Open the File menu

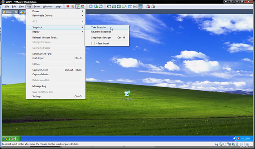[x=7, y=6]
